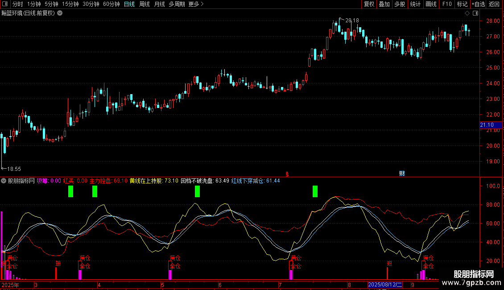504x290 pixels.
Task: Open 多股 multi-stock view
Action: point(400,4)
